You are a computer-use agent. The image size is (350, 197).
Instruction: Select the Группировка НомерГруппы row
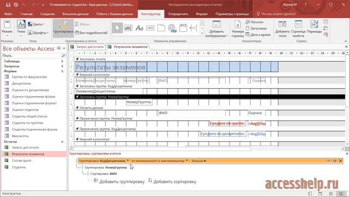pos(106,167)
